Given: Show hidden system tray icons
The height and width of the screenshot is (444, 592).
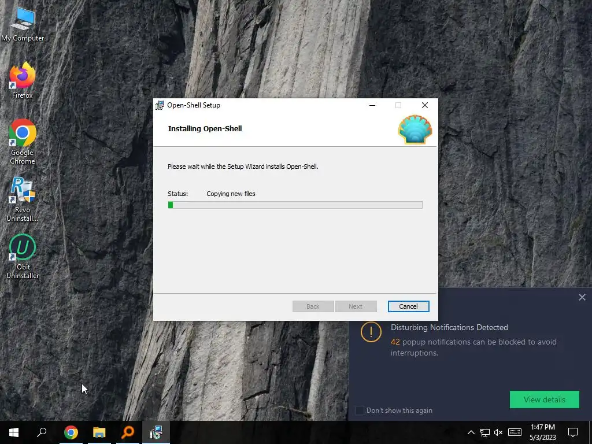Looking at the screenshot, I should click(x=471, y=432).
